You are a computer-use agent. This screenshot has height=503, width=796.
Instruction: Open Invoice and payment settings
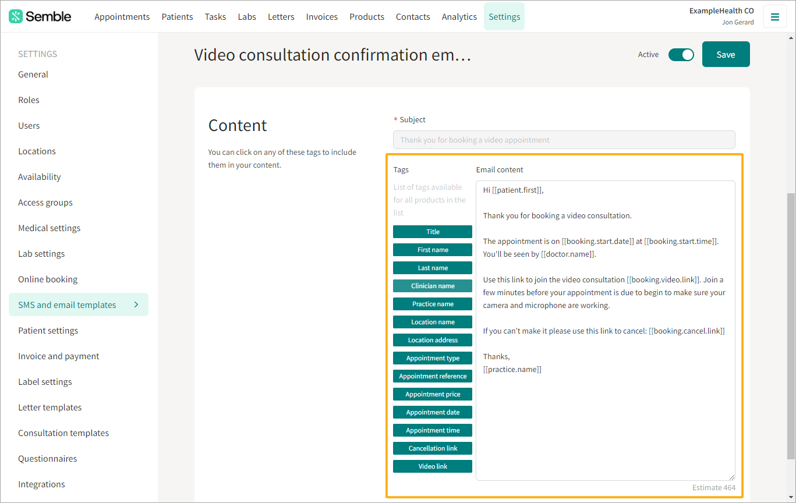pos(59,356)
